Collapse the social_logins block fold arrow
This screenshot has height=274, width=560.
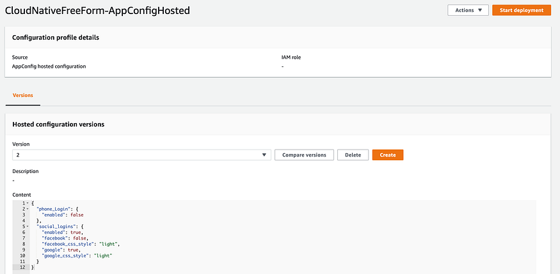coord(28,226)
